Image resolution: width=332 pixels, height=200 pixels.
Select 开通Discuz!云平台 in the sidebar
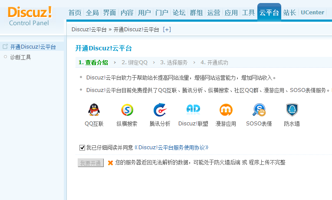point(33,47)
